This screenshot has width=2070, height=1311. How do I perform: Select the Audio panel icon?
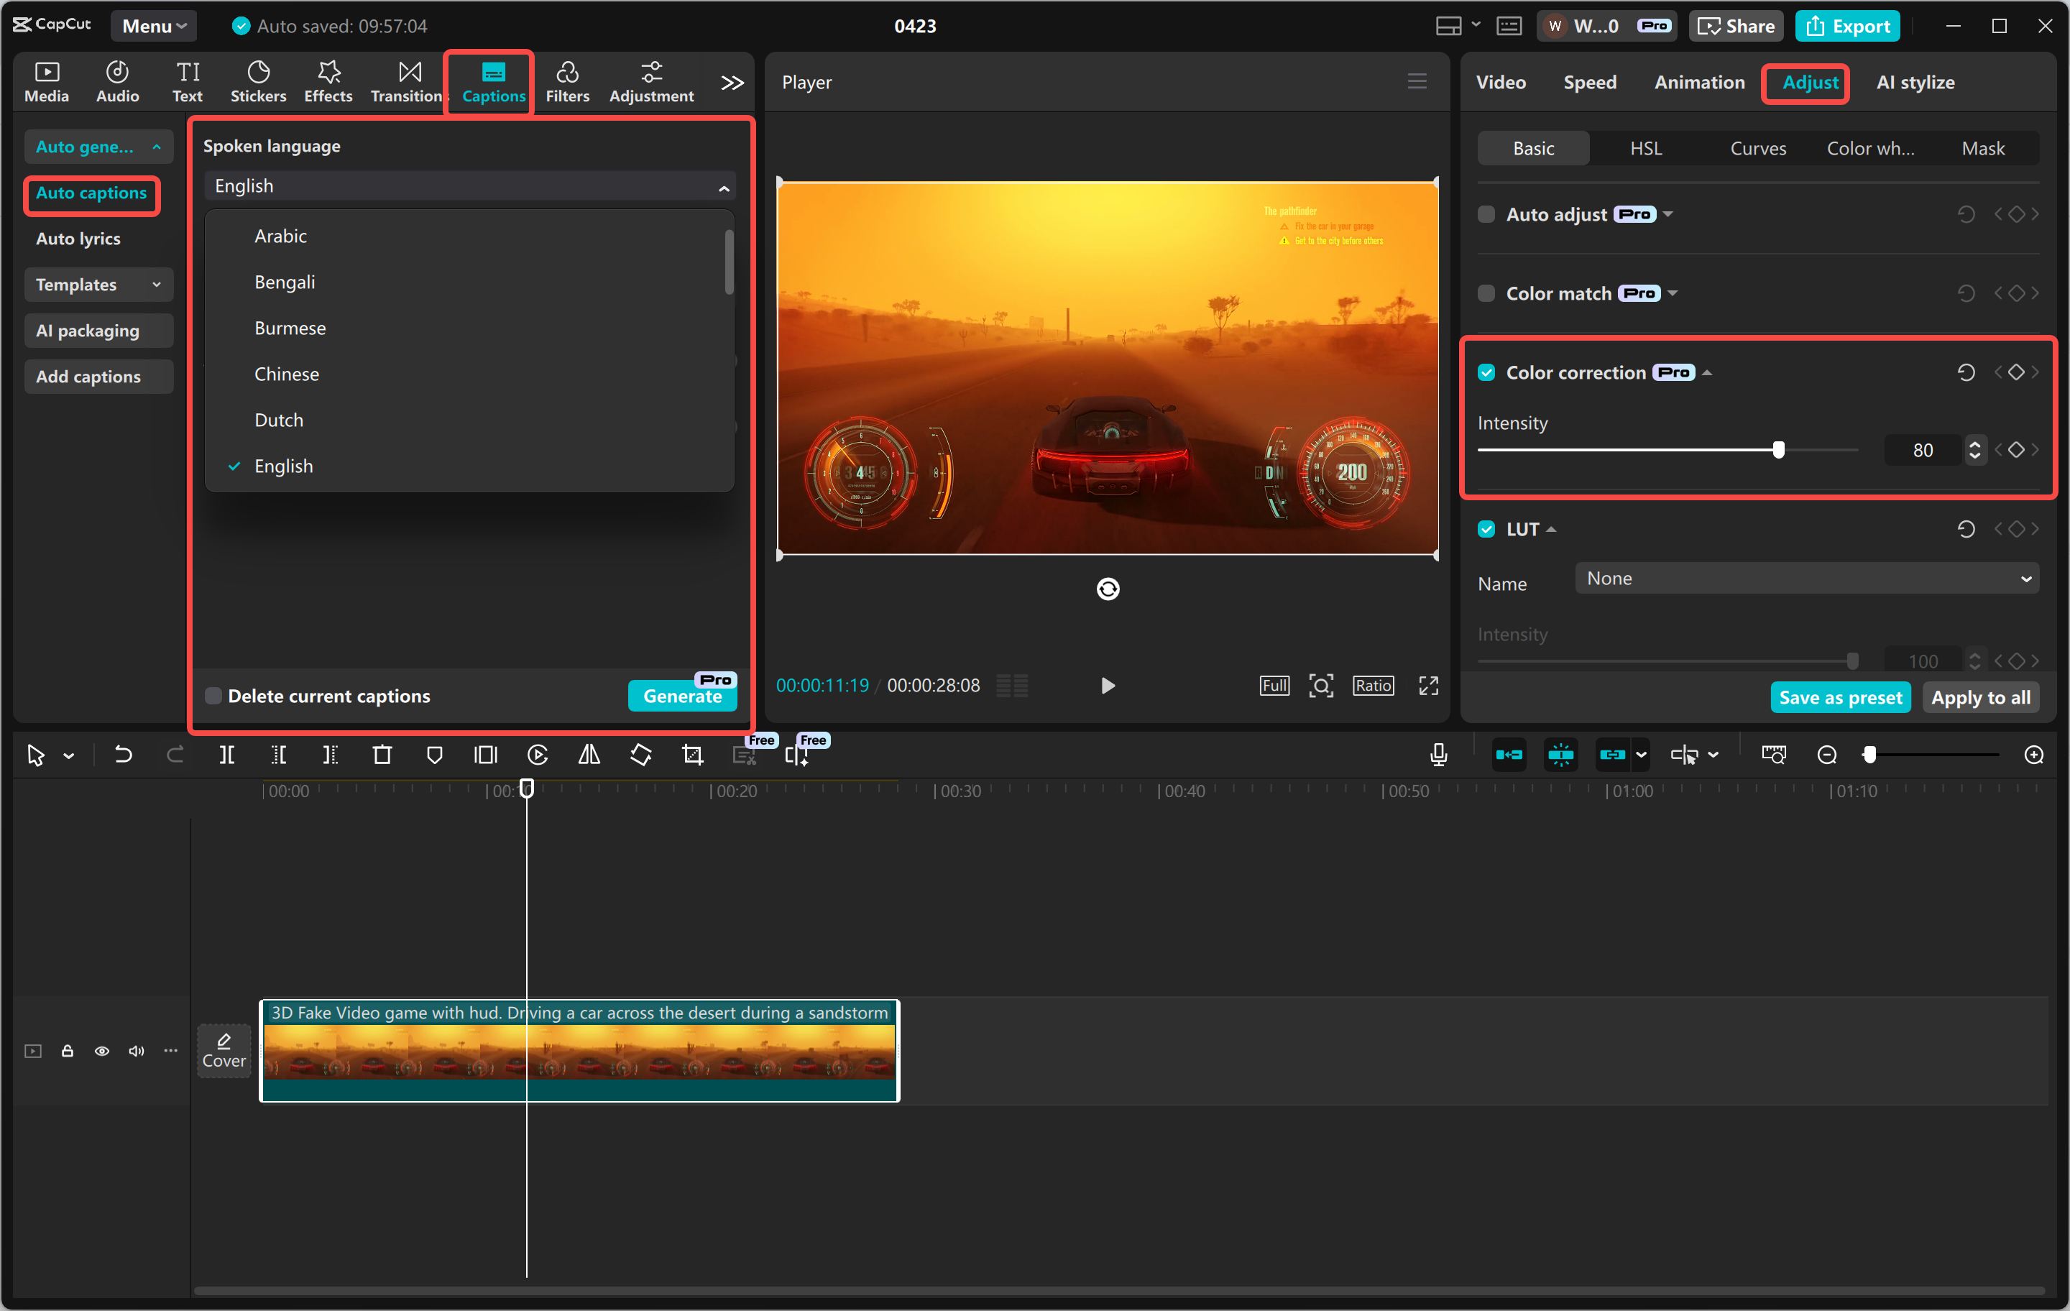[117, 82]
